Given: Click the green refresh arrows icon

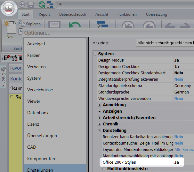Looking at the screenshot, I should pos(42,4).
